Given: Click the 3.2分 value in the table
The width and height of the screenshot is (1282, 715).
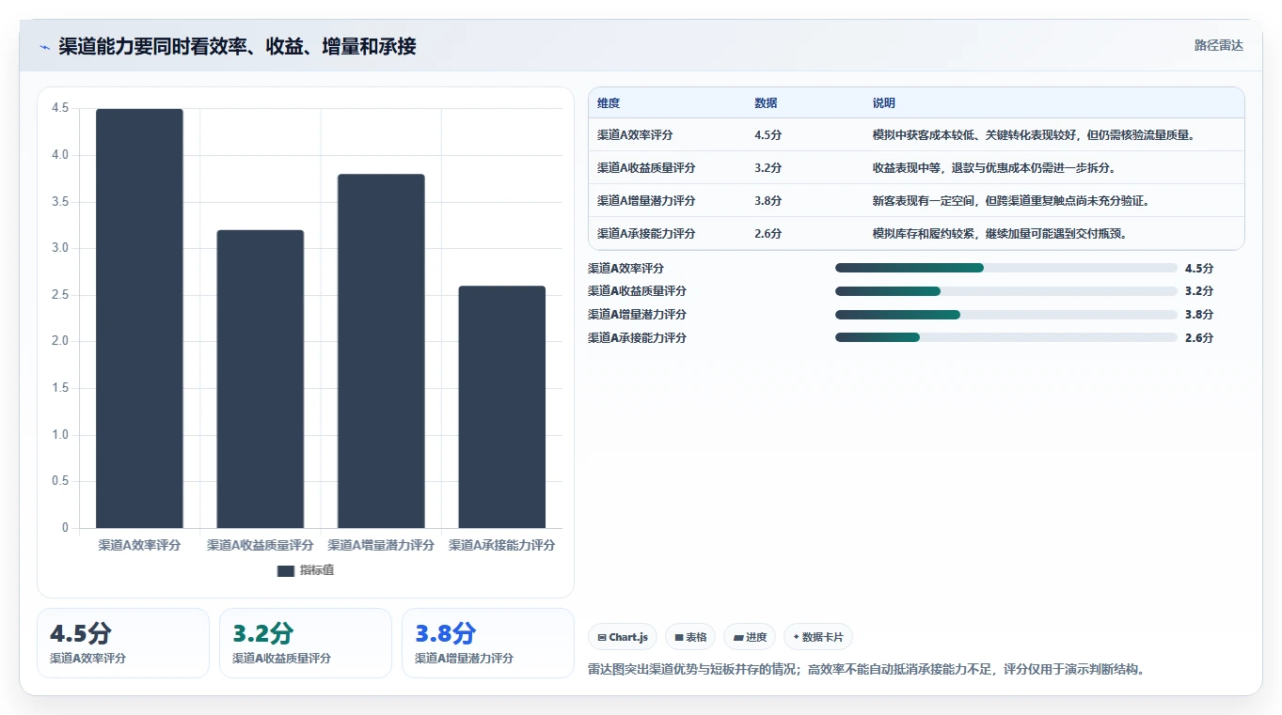Looking at the screenshot, I should (x=768, y=168).
